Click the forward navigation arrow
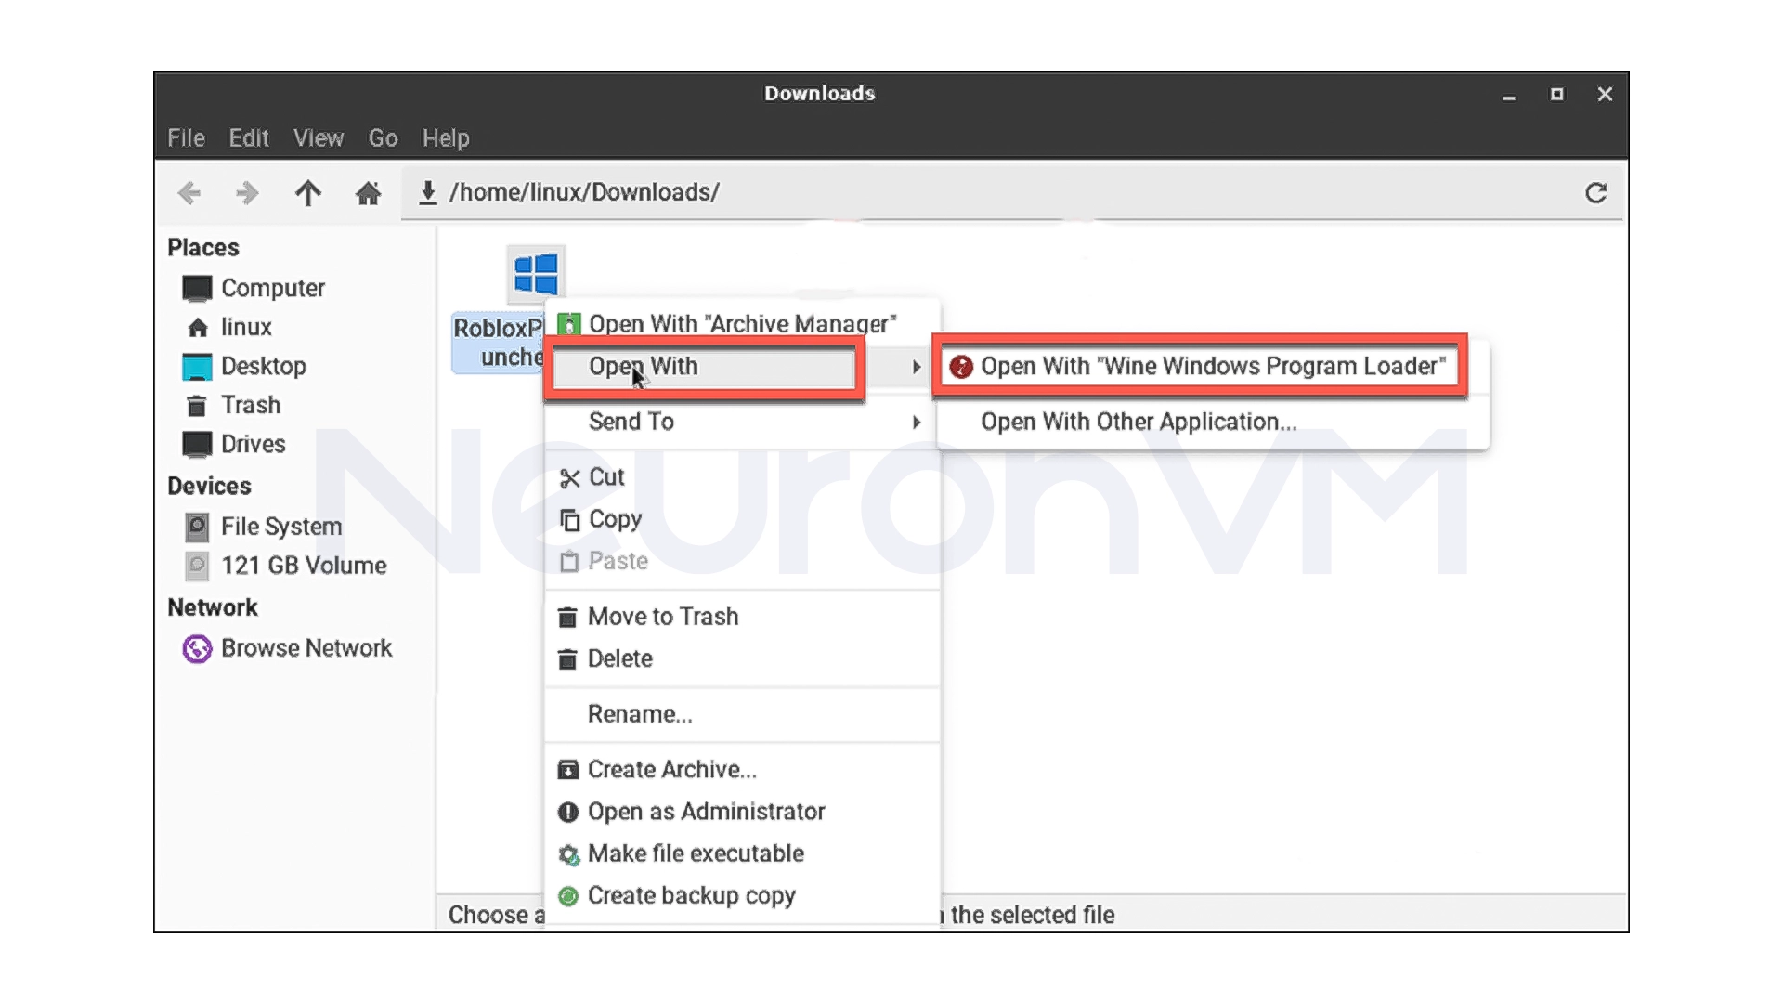The height and width of the screenshot is (1003, 1783). point(247,193)
